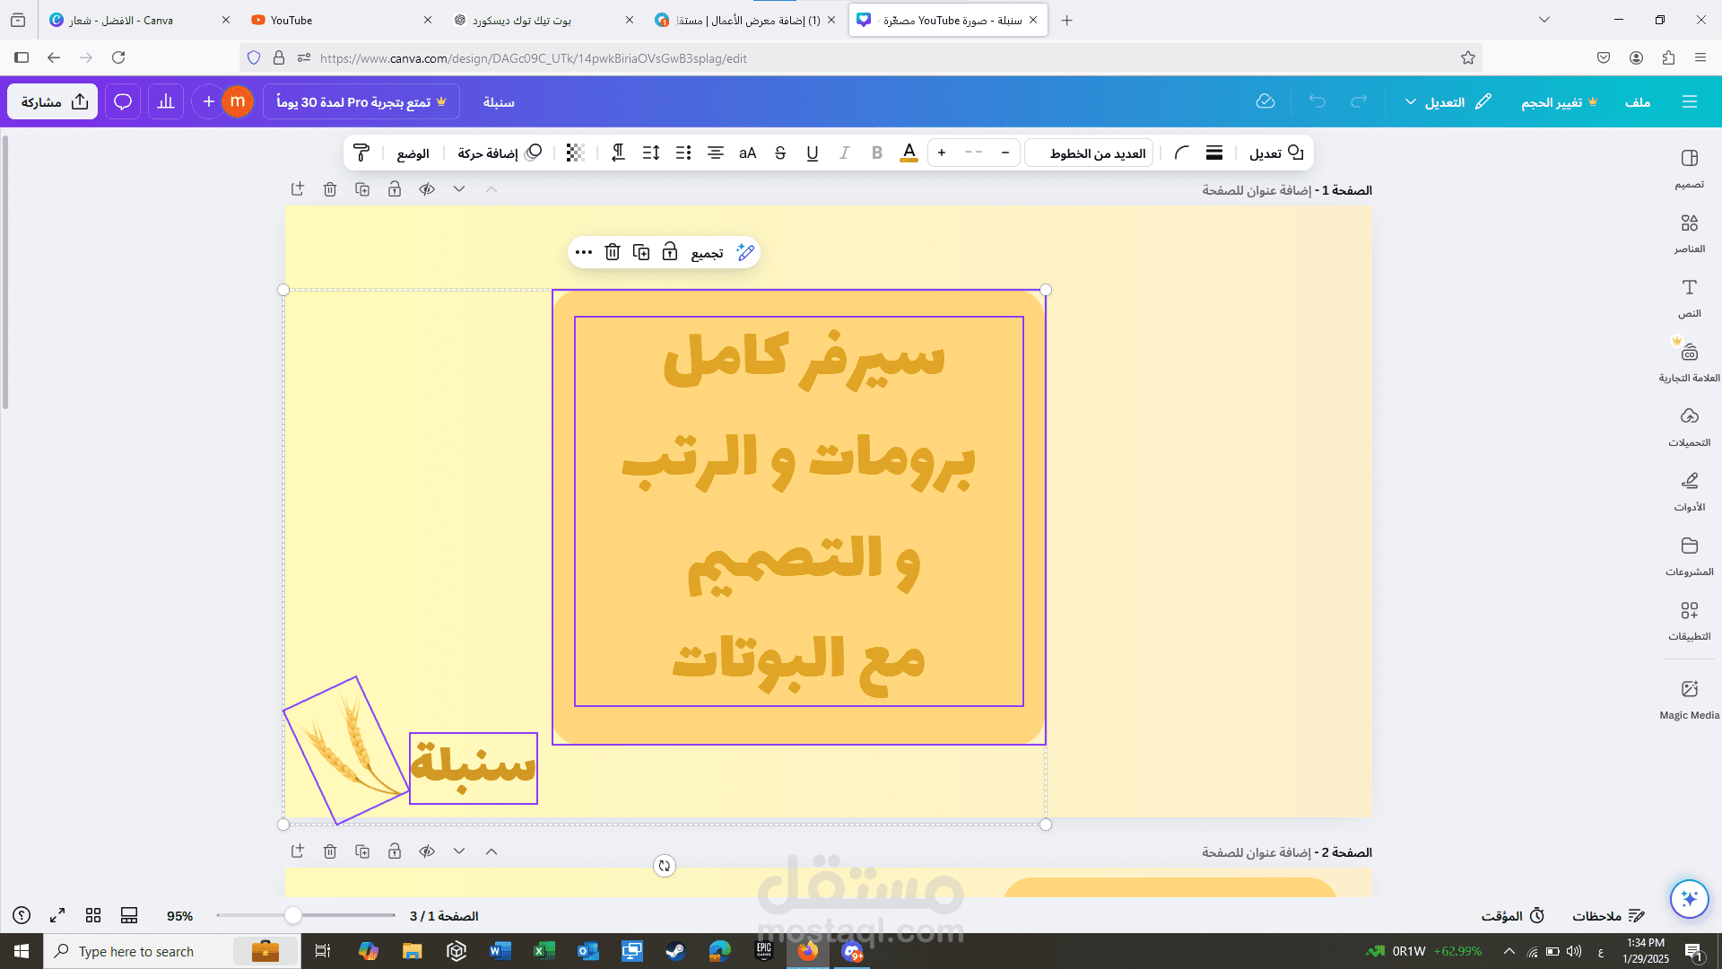This screenshot has height=969, width=1722.
Task: Click تغيير الحجم (Resize) button
Action: (1560, 101)
